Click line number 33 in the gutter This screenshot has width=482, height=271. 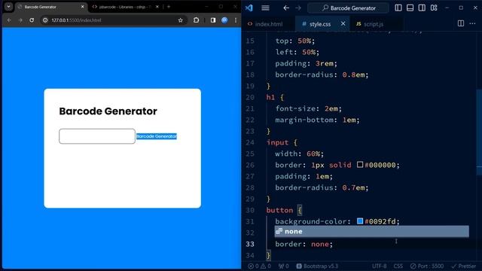pos(250,244)
